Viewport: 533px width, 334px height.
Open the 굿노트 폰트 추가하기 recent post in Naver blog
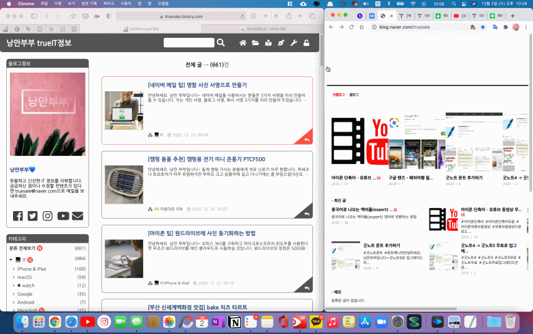(x=381, y=245)
